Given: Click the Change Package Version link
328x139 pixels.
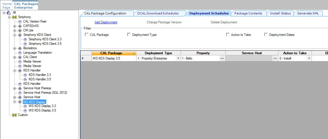Looking at the screenshot, I should pyautogui.click(x=164, y=22).
